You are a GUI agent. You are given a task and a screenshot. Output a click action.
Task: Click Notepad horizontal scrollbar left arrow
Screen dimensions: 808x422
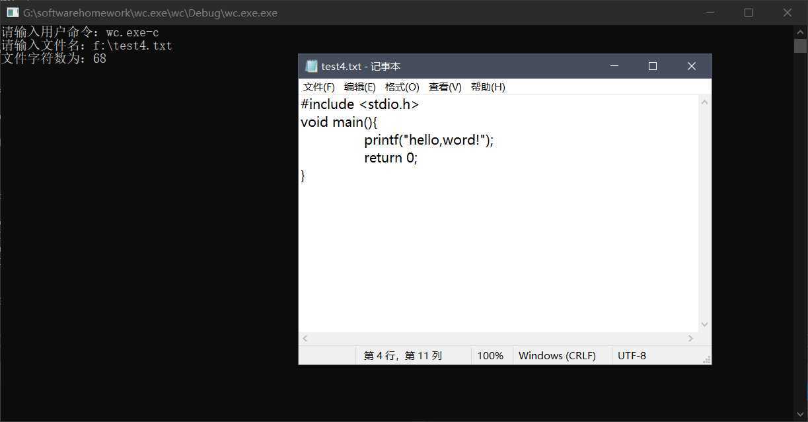[305, 338]
